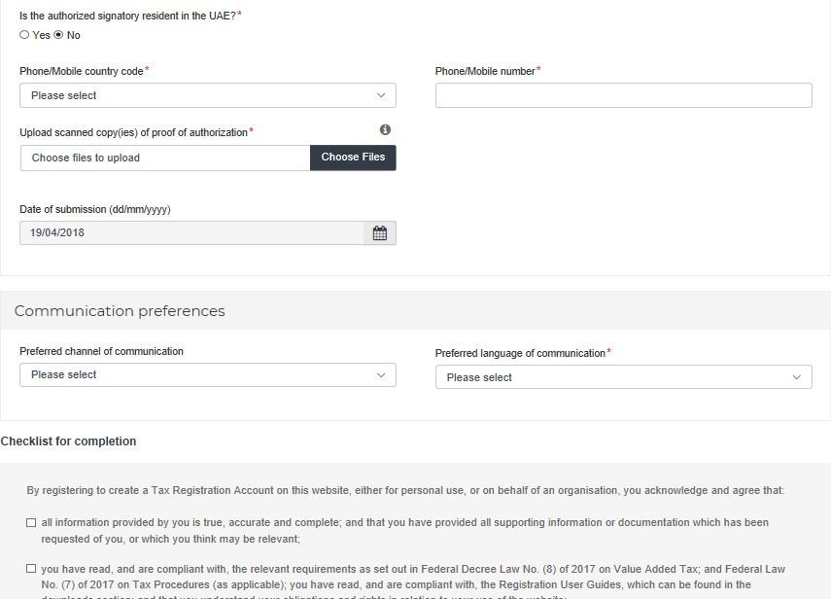Check the Federal Decree Law compliance box

(x=31, y=569)
